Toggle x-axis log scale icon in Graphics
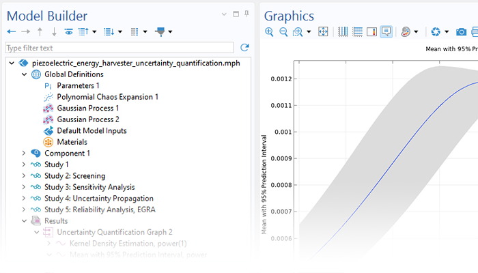The height and width of the screenshot is (273, 478). (x=343, y=31)
